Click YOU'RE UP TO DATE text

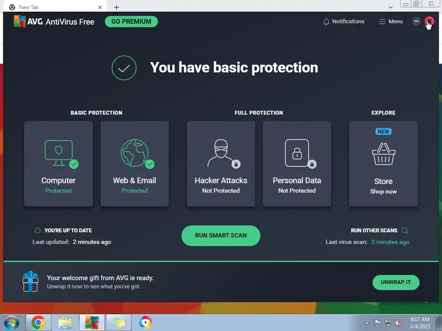point(68,231)
